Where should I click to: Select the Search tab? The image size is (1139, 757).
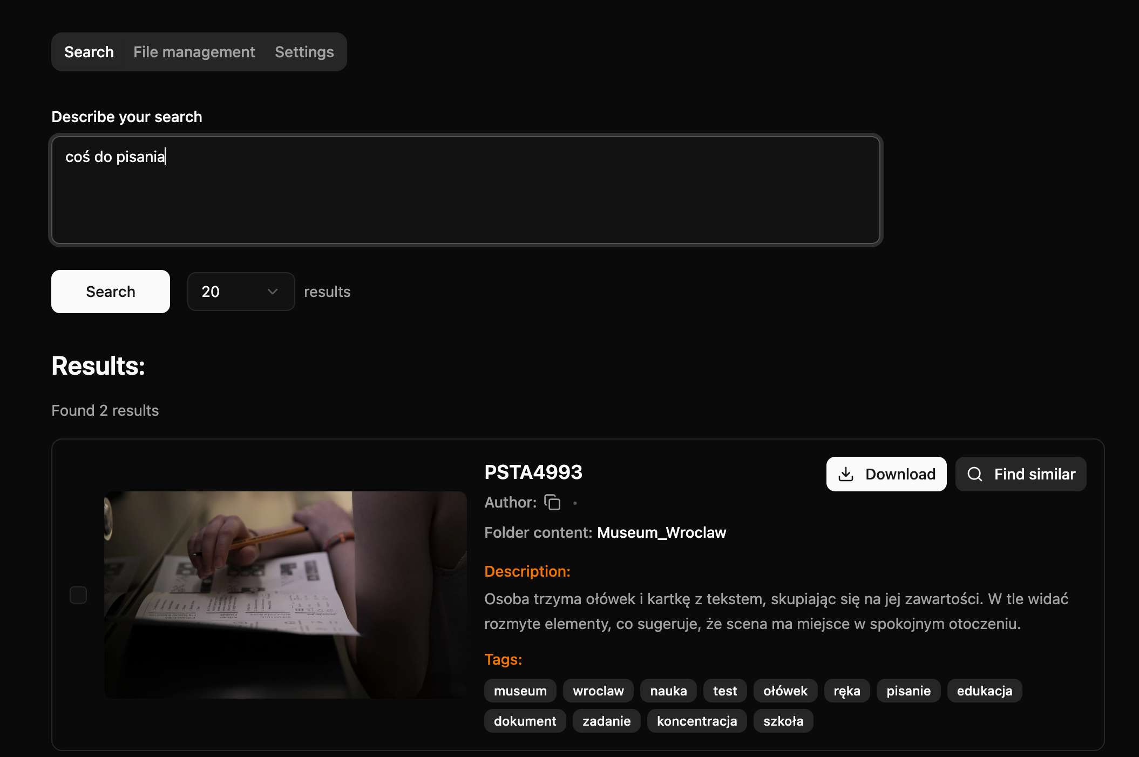[89, 52]
